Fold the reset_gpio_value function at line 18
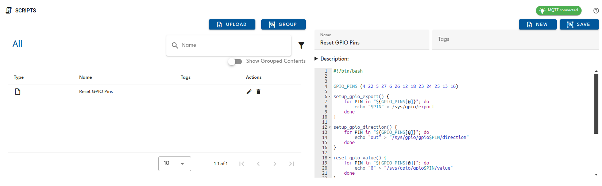Screen dimensions: 602x186 330,158
